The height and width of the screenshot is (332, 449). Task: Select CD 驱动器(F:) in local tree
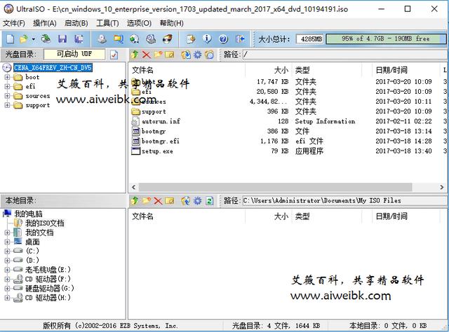48,279
